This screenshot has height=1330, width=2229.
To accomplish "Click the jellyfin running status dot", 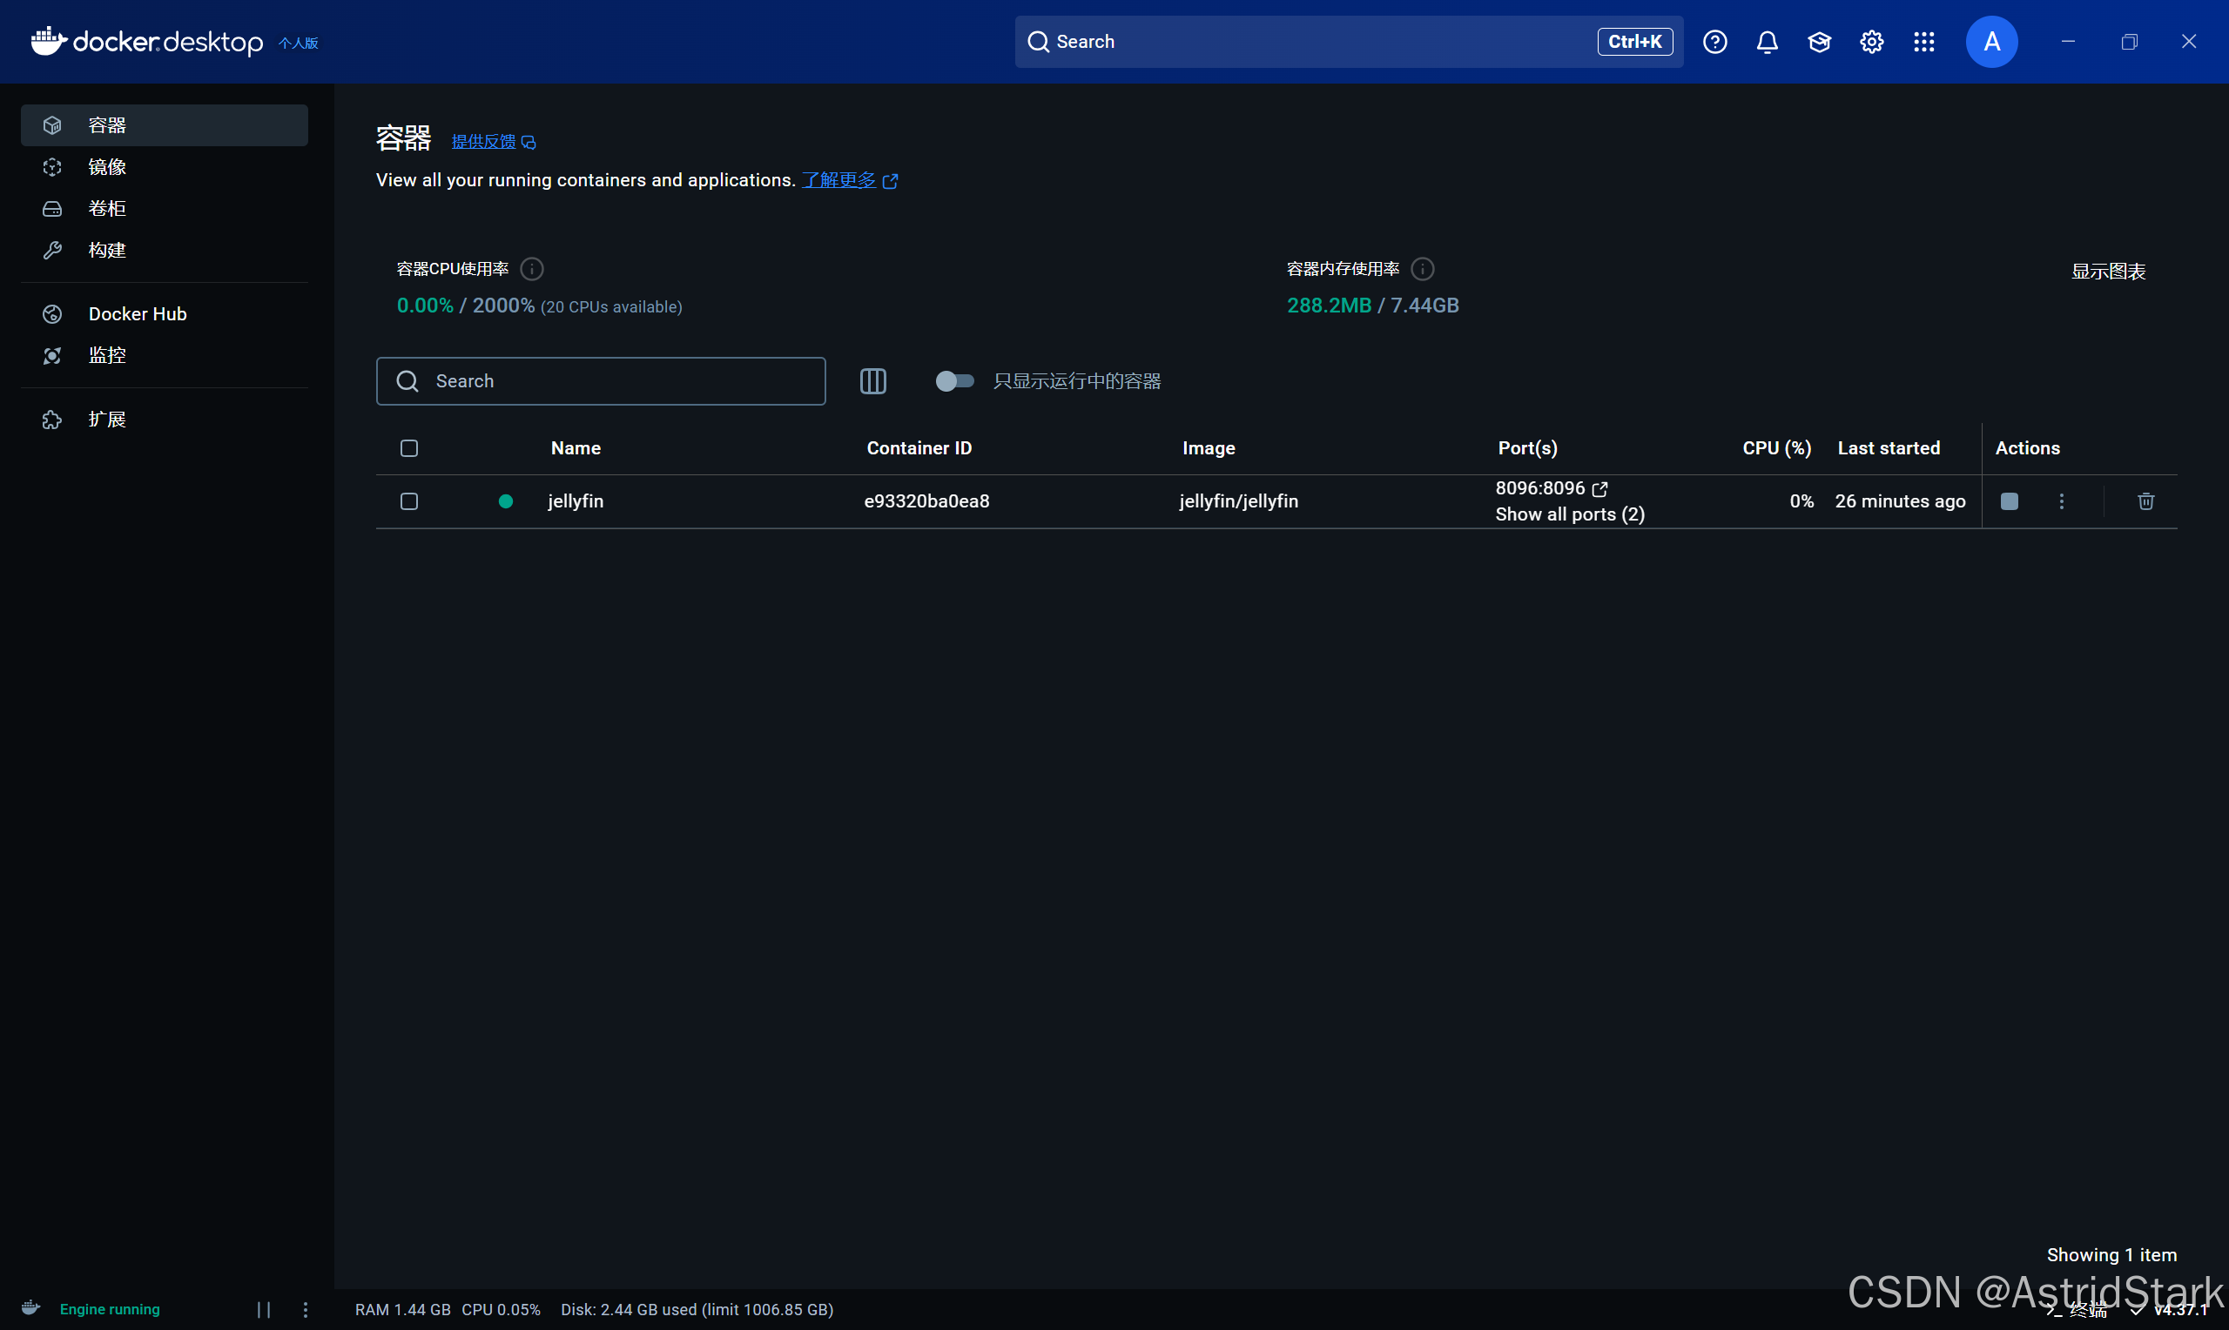I will tap(506, 501).
